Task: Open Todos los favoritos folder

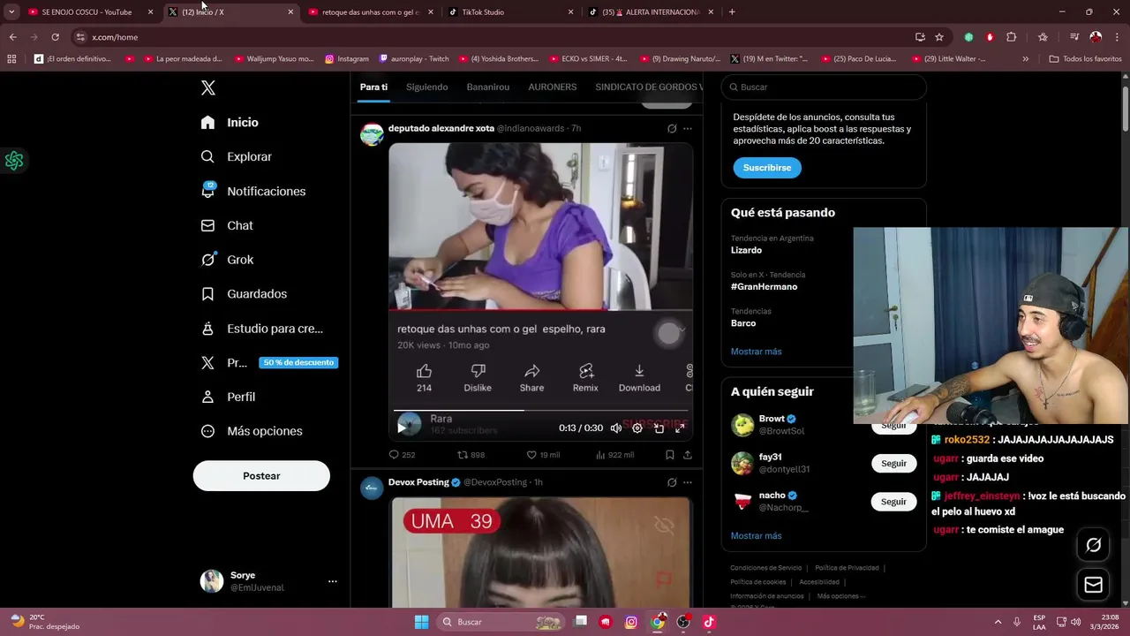Action: (1085, 59)
